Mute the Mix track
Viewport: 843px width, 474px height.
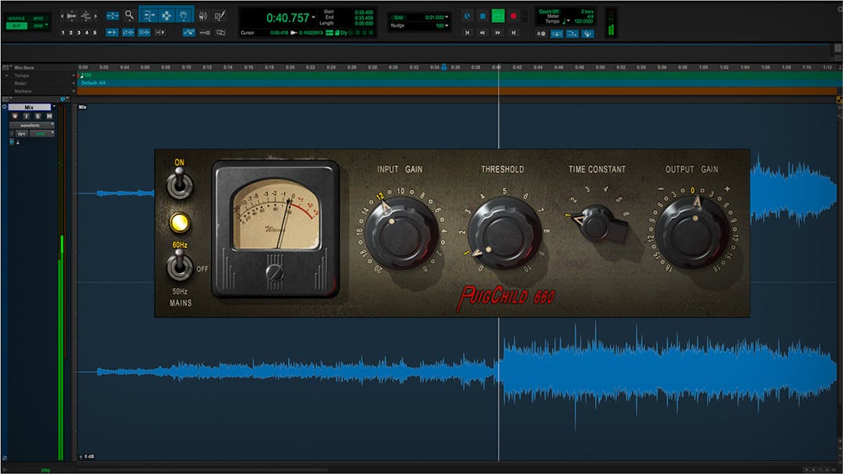point(49,116)
